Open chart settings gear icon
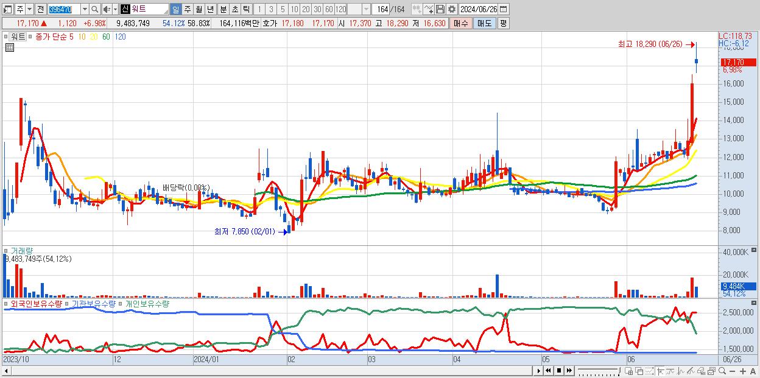This screenshot has width=760, height=378. pos(451,9)
